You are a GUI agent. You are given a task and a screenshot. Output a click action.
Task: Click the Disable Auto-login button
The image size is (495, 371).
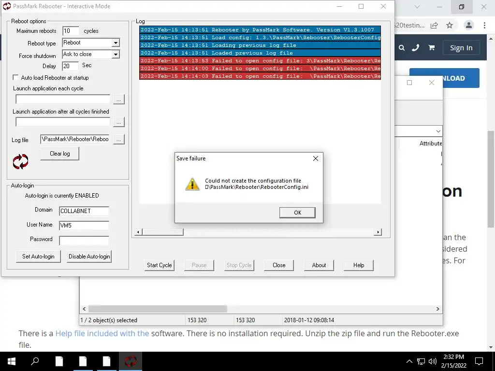(89, 257)
